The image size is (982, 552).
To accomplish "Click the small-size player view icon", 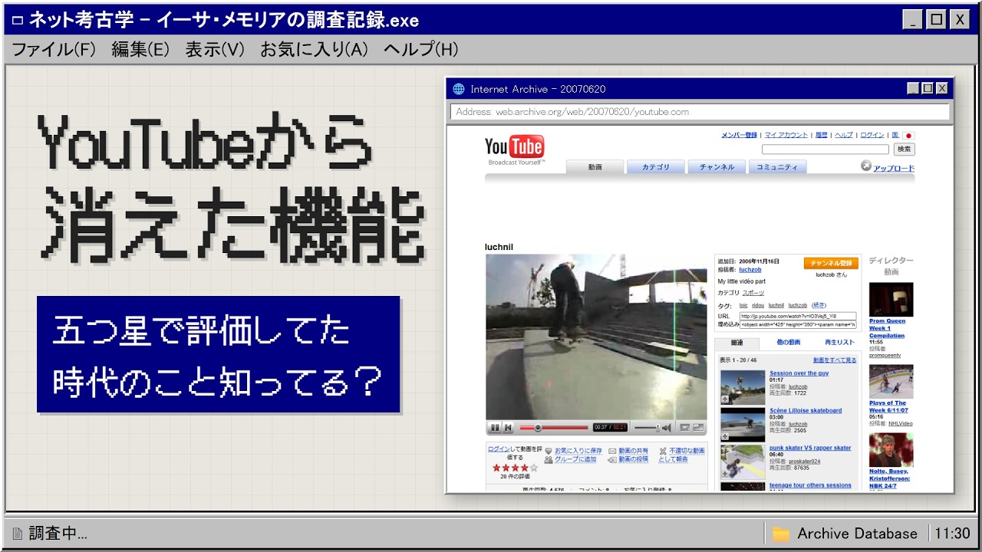I will pyautogui.click(x=685, y=428).
